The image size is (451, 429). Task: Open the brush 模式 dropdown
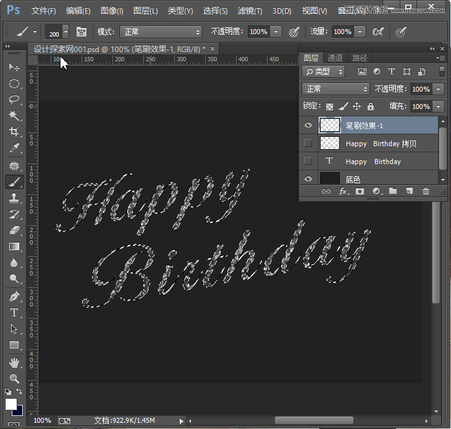point(161,32)
